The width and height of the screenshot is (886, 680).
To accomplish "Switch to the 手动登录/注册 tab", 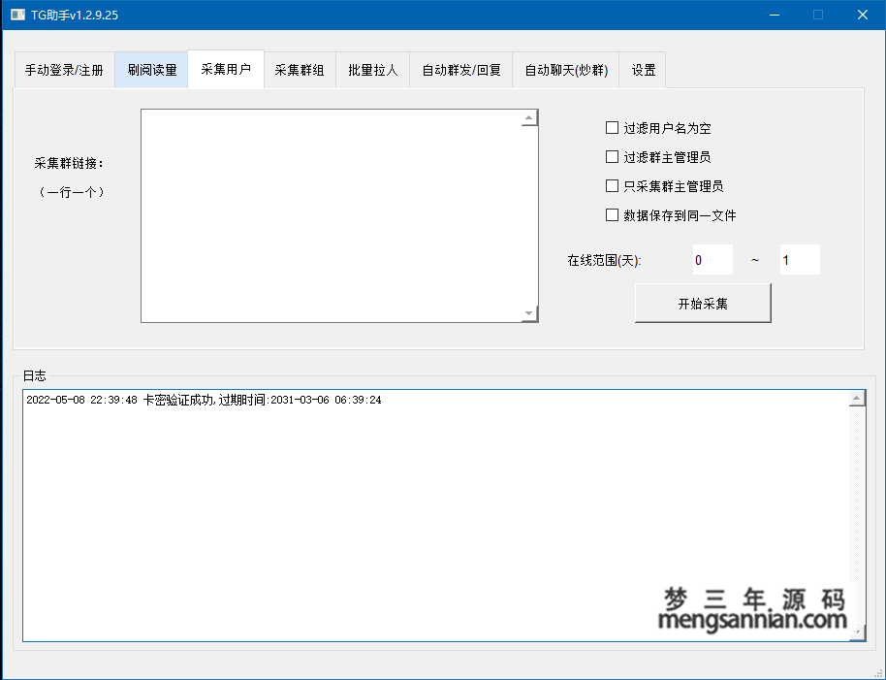I will [64, 70].
